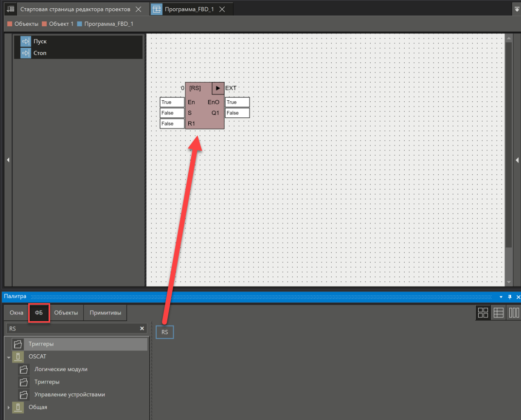Click the Объект 1 breadcrumb link

tap(61, 23)
